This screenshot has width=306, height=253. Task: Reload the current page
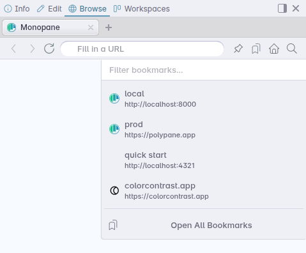point(49,49)
